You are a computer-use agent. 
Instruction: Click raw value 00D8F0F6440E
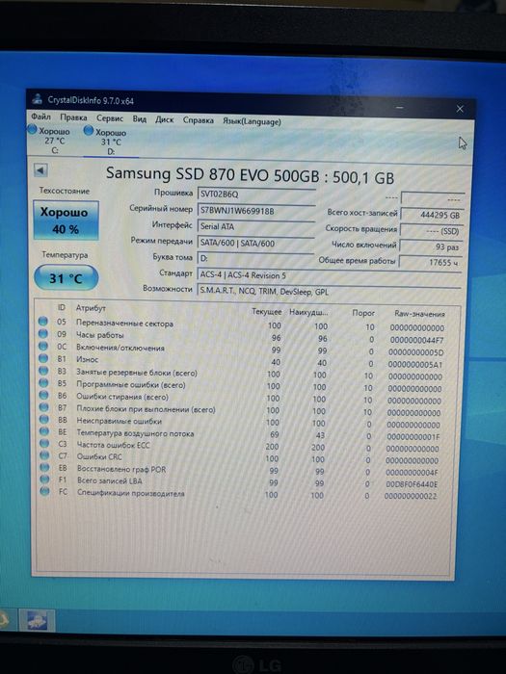point(413,484)
